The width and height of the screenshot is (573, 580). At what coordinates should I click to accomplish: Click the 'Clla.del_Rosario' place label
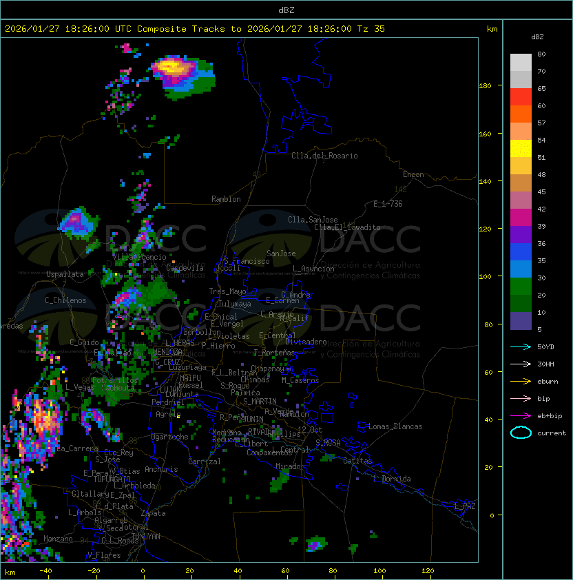pos(324,156)
